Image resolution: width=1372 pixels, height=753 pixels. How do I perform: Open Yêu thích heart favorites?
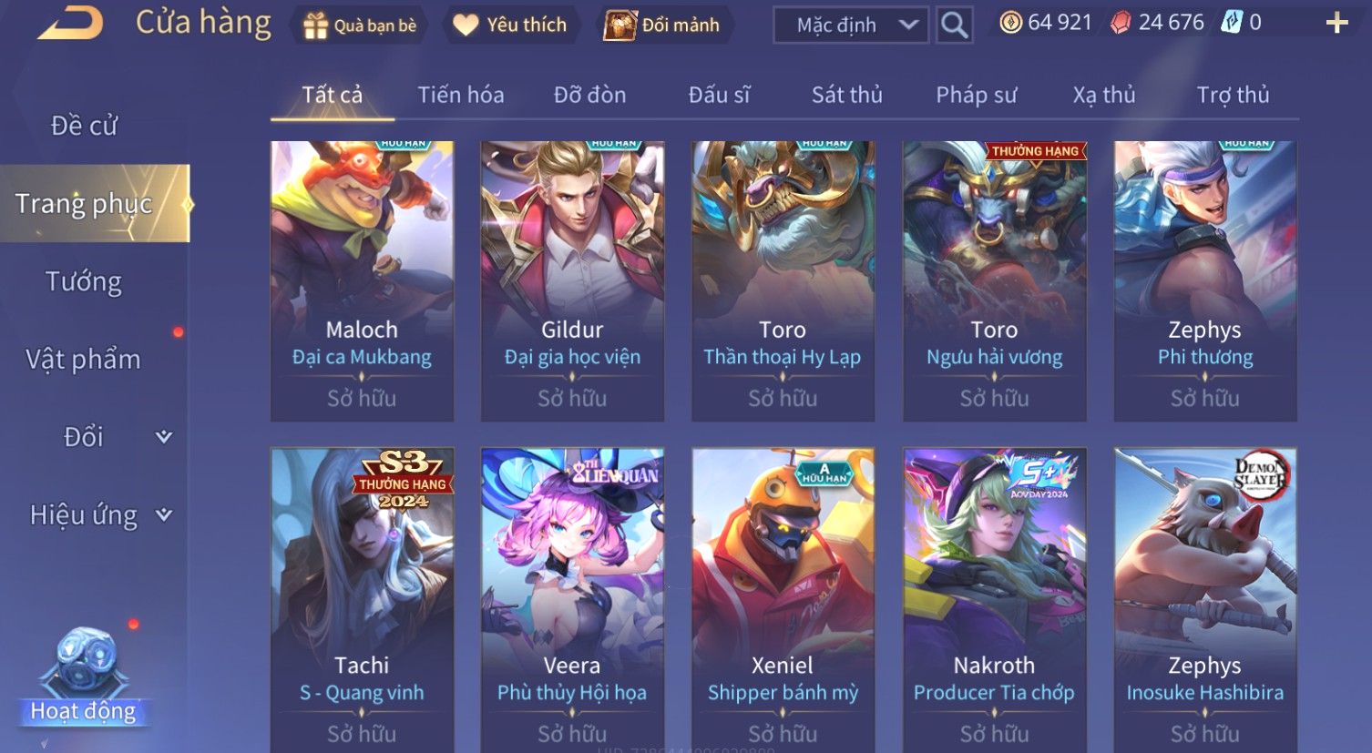coord(511,25)
